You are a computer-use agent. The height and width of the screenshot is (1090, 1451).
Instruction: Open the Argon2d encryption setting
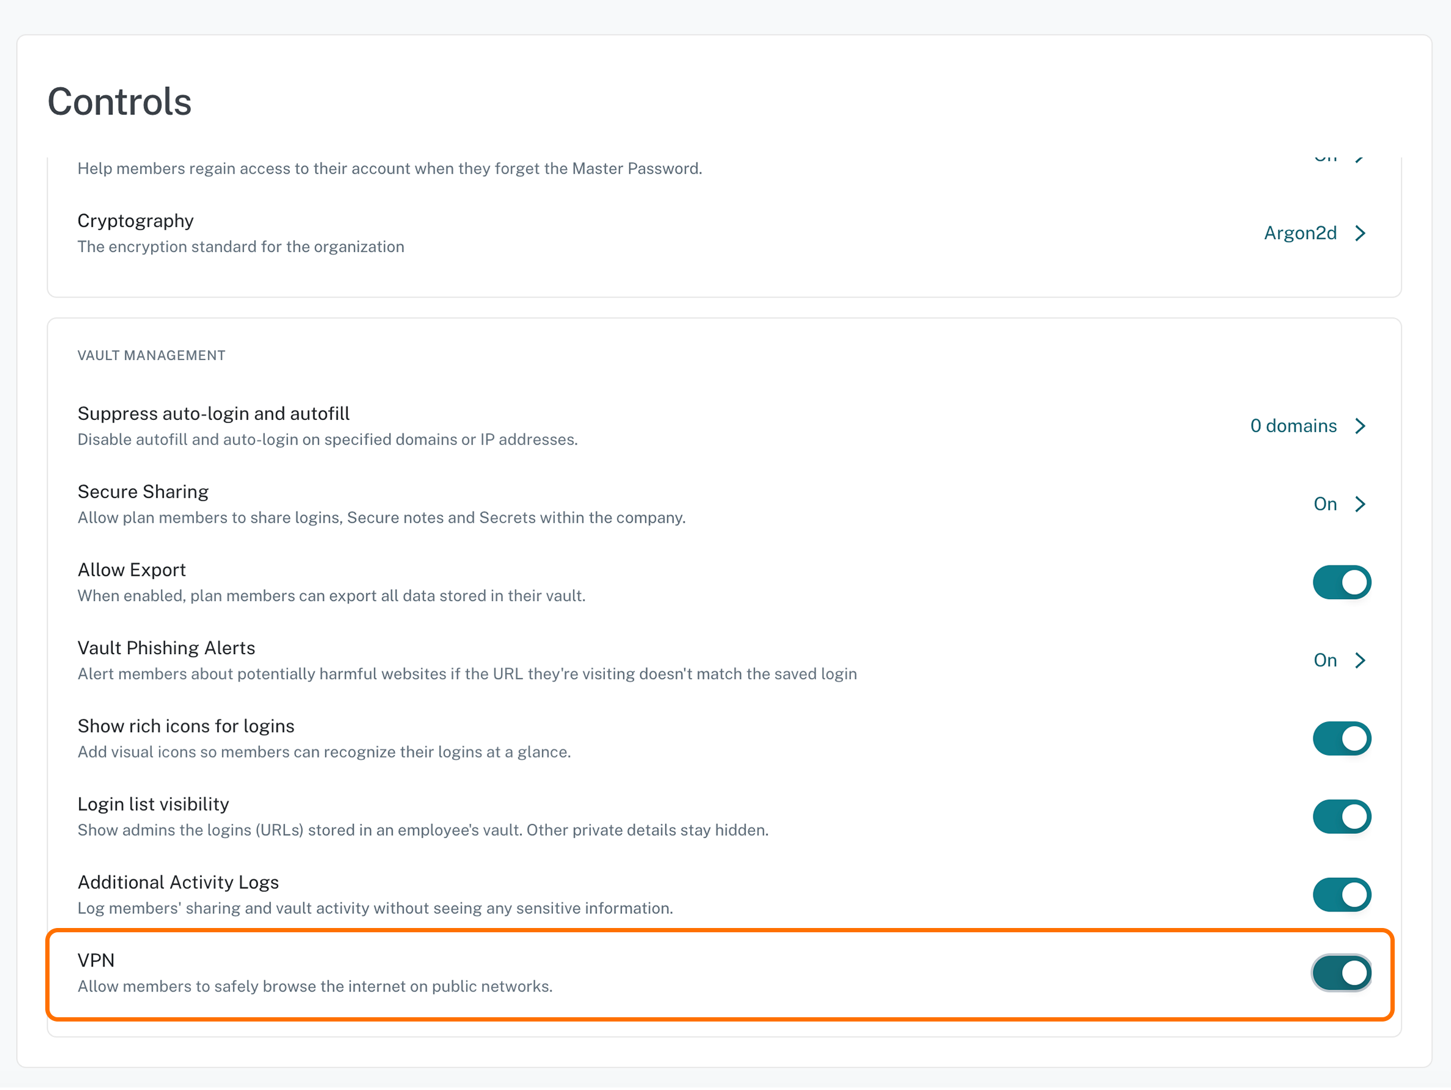click(1300, 234)
